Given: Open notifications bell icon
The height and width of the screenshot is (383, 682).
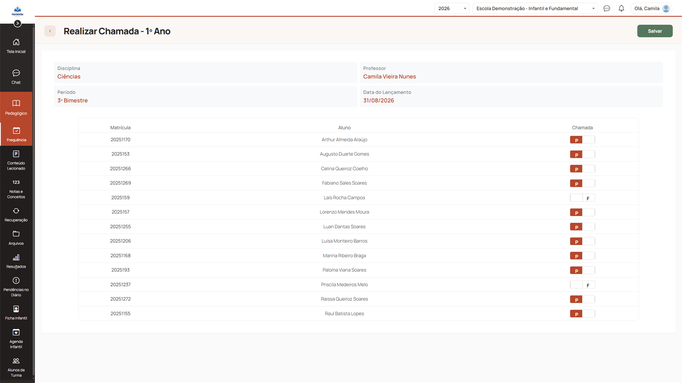Looking at the screenshot, I should coord(621,9).
